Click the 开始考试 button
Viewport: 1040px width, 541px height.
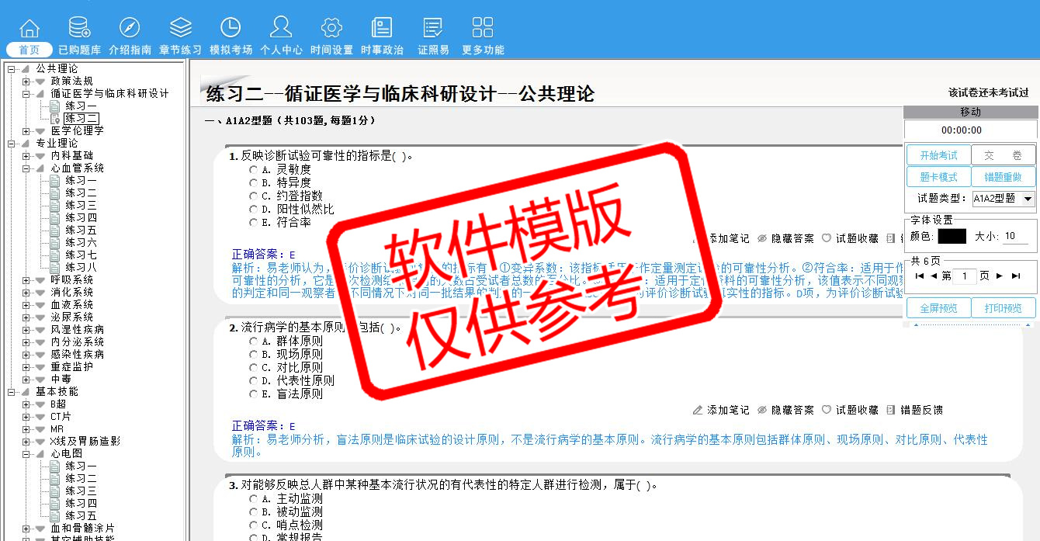[x=938, y=155]
